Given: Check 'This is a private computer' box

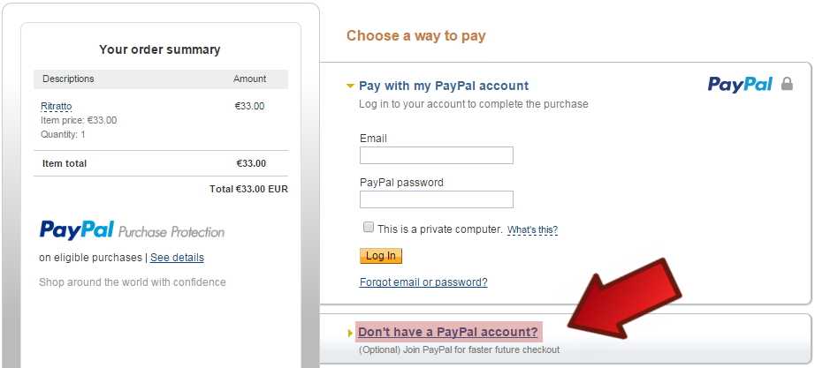Looking at the screenshot, I should click(x=369, y=228).
